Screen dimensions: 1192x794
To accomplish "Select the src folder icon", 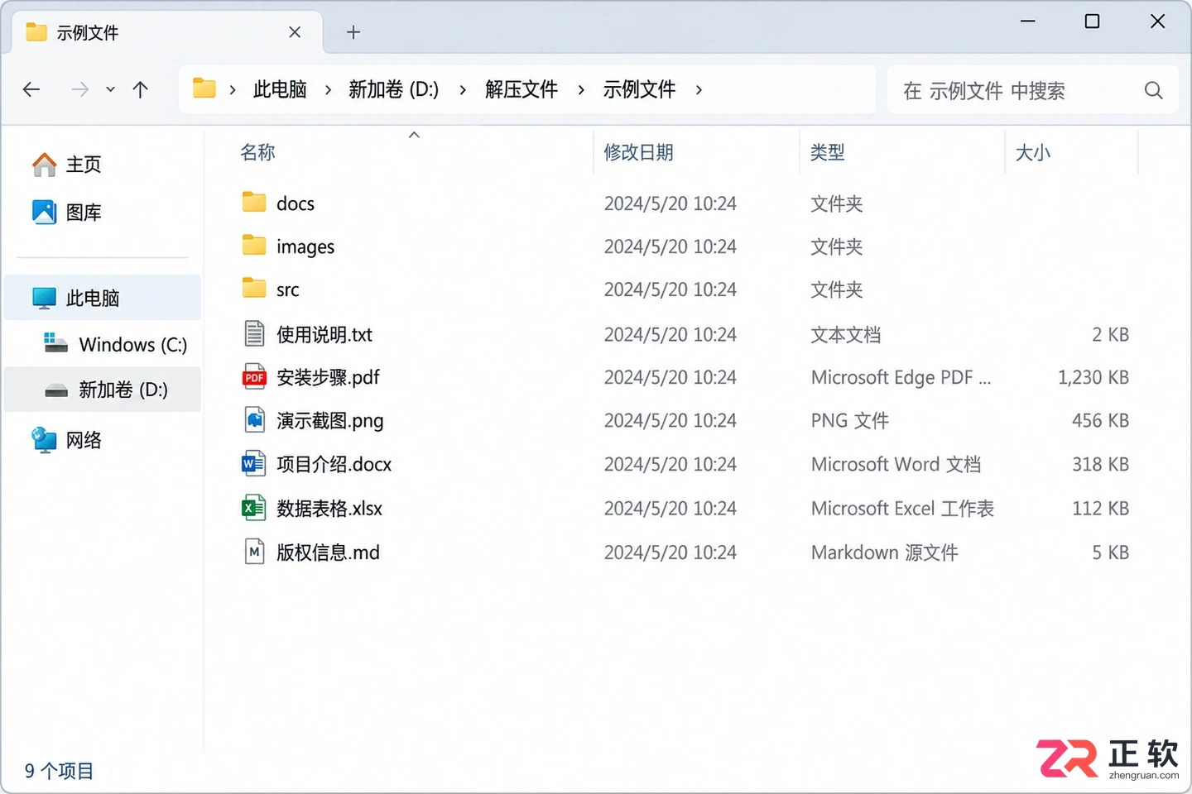I will point(254,288).
